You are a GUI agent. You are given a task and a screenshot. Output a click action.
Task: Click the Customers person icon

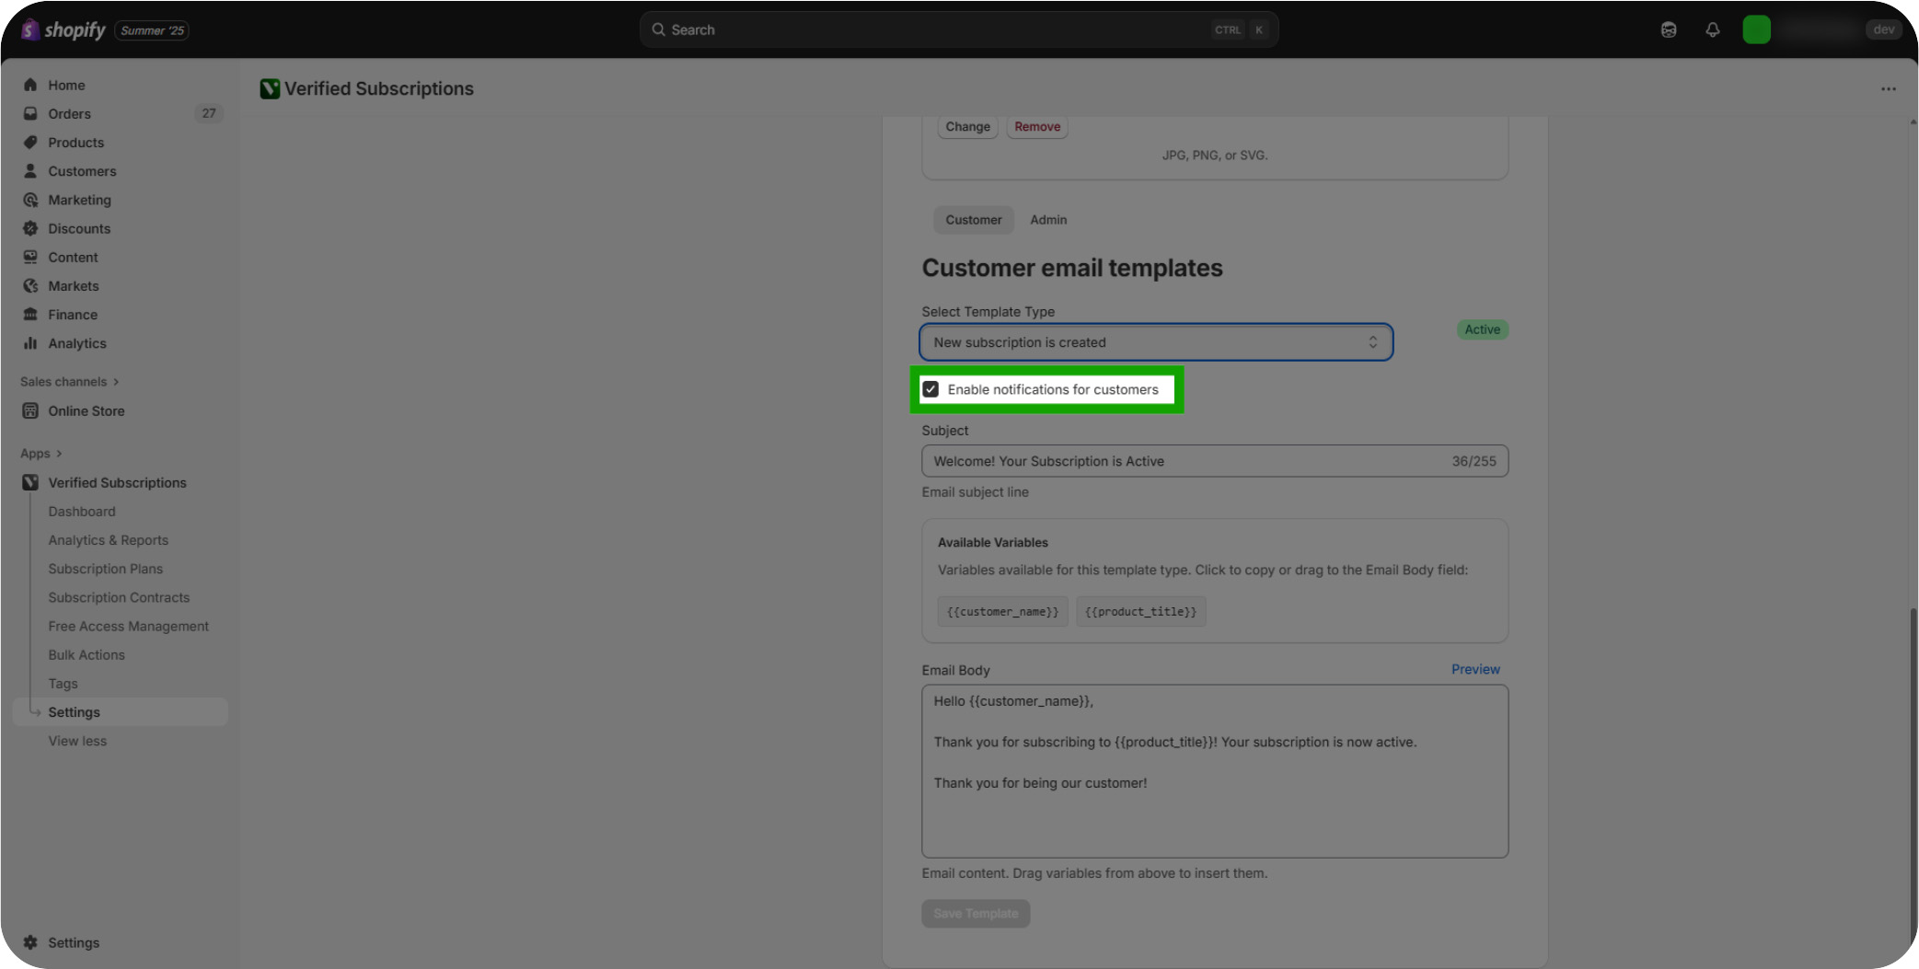30,170
